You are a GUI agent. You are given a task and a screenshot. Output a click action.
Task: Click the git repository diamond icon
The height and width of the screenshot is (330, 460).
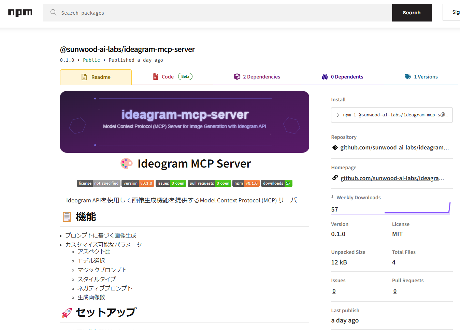coord(335,147)
